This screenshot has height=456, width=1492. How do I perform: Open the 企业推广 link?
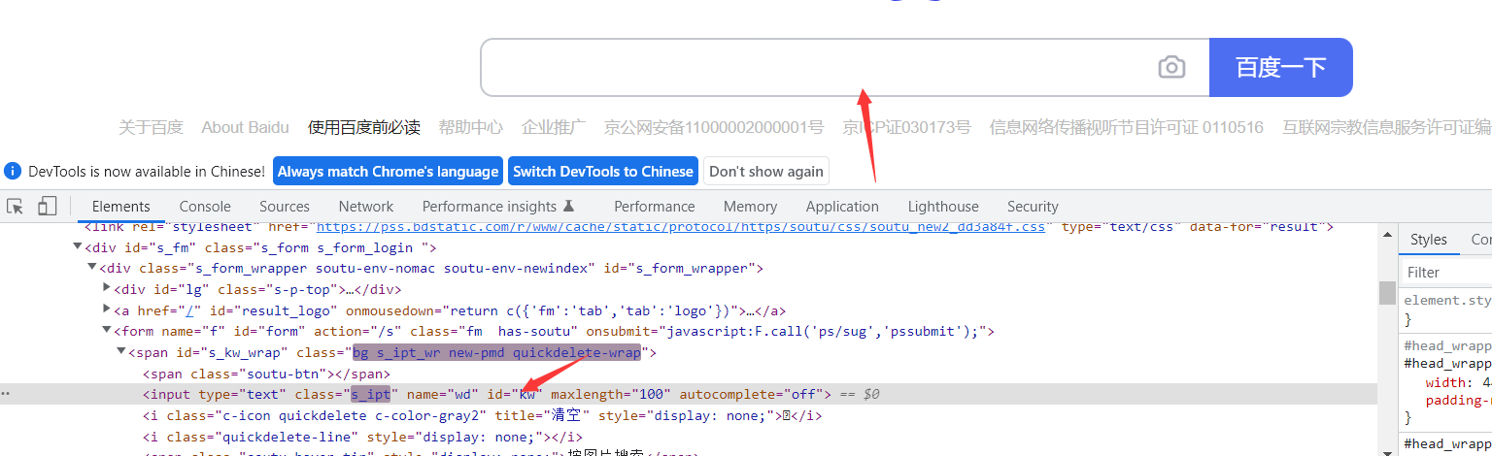coord(554,127)
